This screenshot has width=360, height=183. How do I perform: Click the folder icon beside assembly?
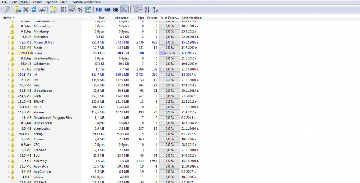pos(12,161)
